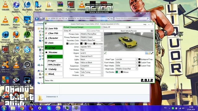Click the SAVEDATA folder in Explorer breadcrumb
The width and height of the screenshot is (198, 111).
pyautogui.click(x=72, y=18)
